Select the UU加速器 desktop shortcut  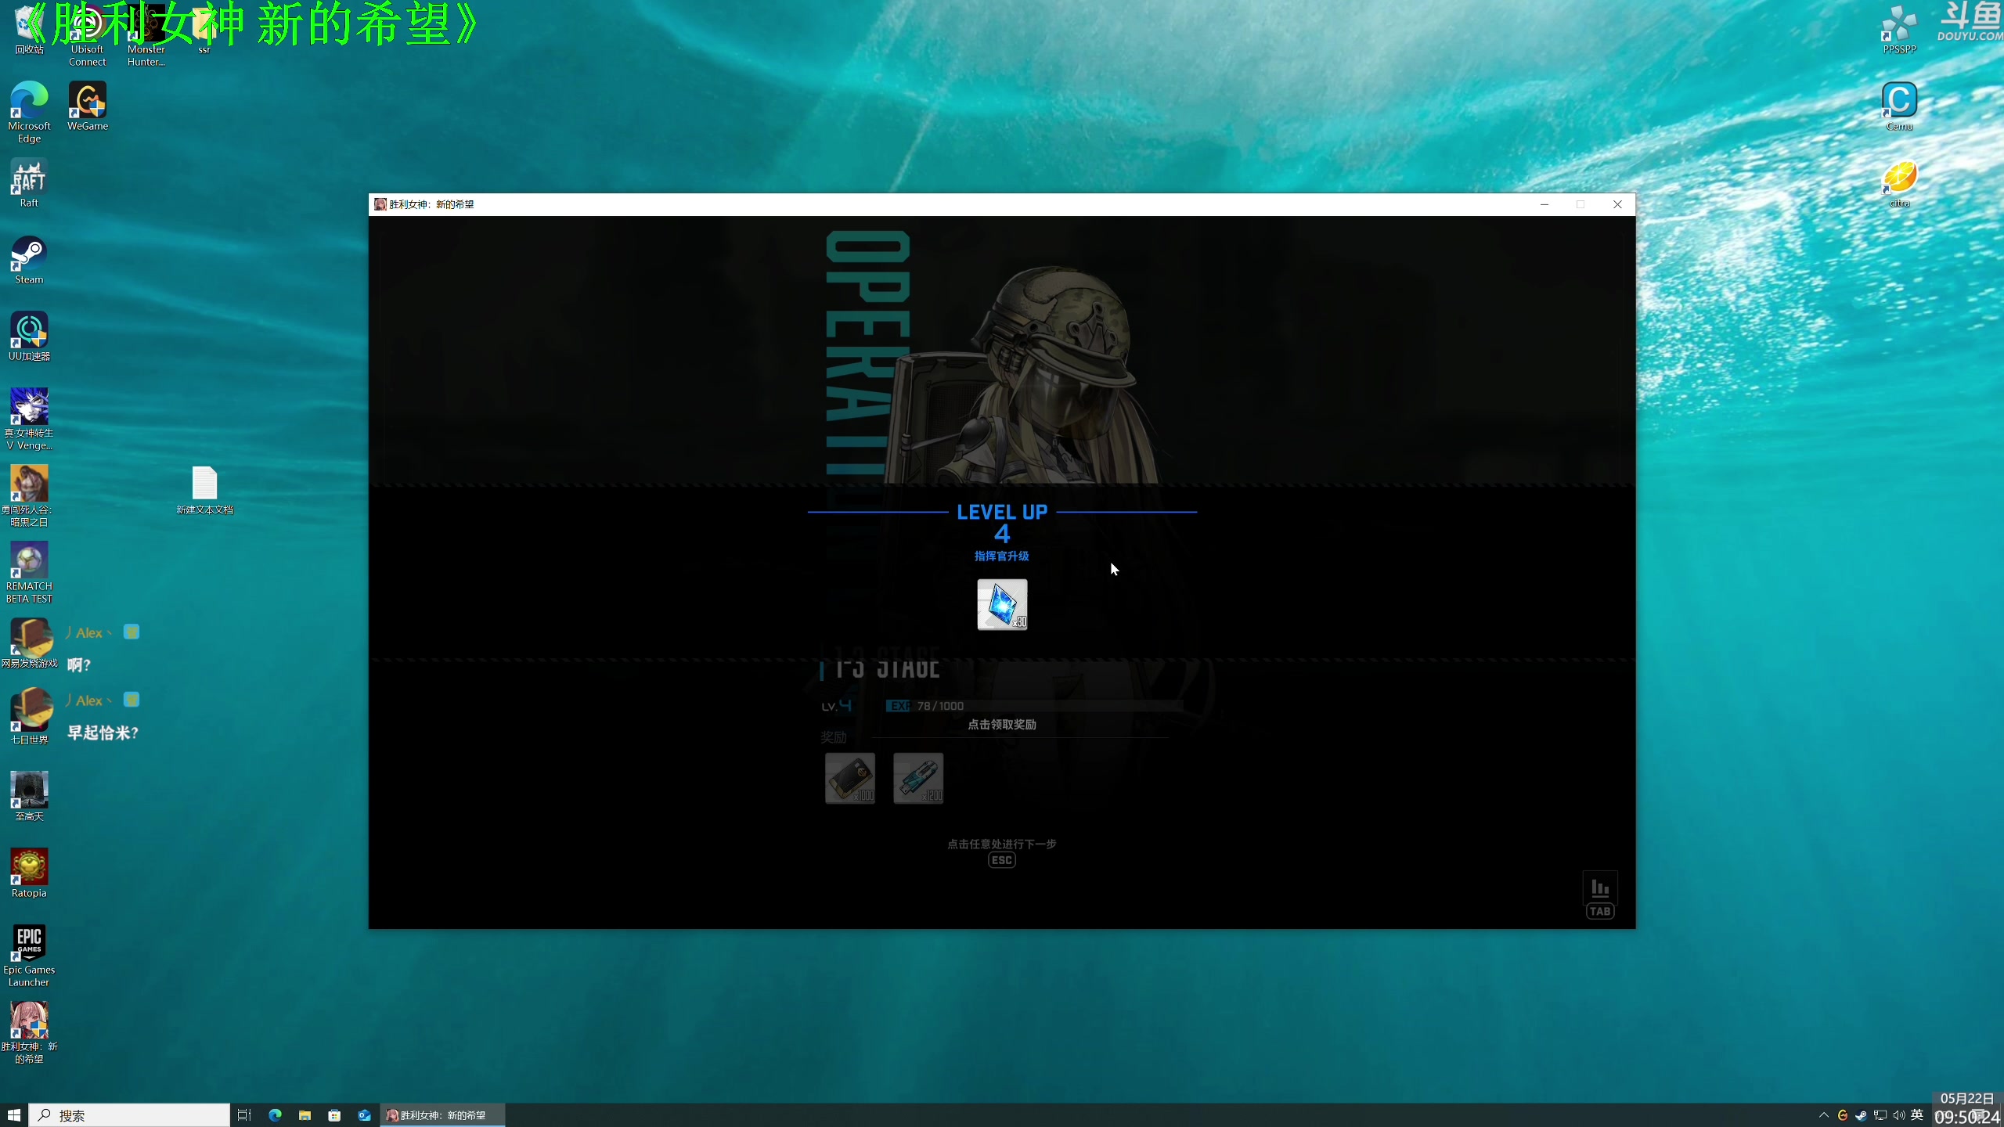29,336
